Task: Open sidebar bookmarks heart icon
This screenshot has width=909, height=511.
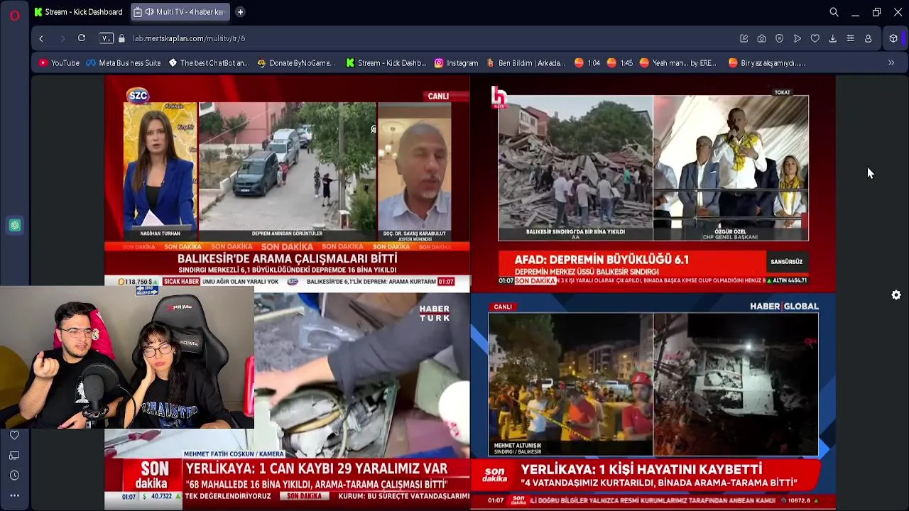Action: pyautogui.click(x=14, y=435)
